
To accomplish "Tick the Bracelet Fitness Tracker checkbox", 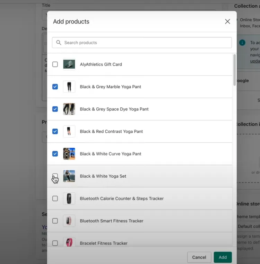I will 55,243.
